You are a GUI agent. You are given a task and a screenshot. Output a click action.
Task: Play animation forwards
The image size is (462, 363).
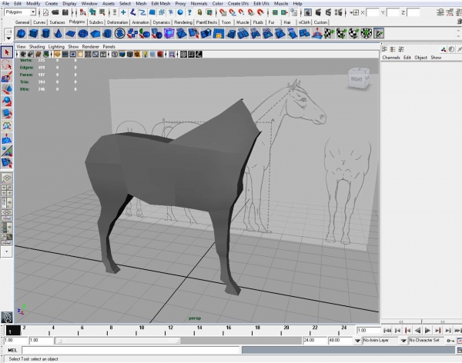click(x=427, y=331)
